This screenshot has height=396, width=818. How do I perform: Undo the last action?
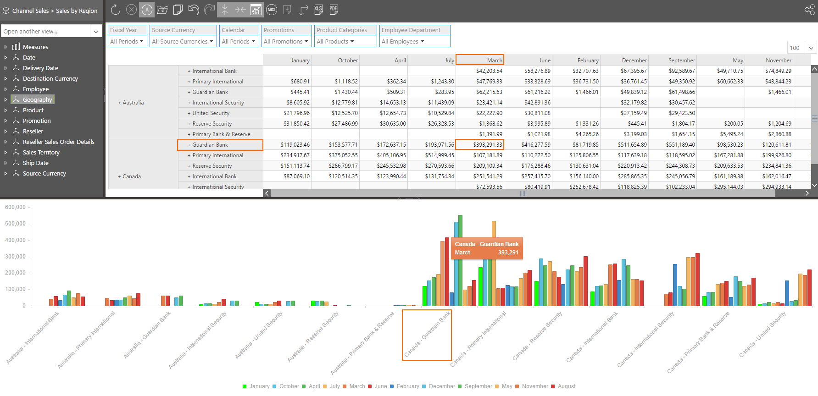click(x=194, y=9)
